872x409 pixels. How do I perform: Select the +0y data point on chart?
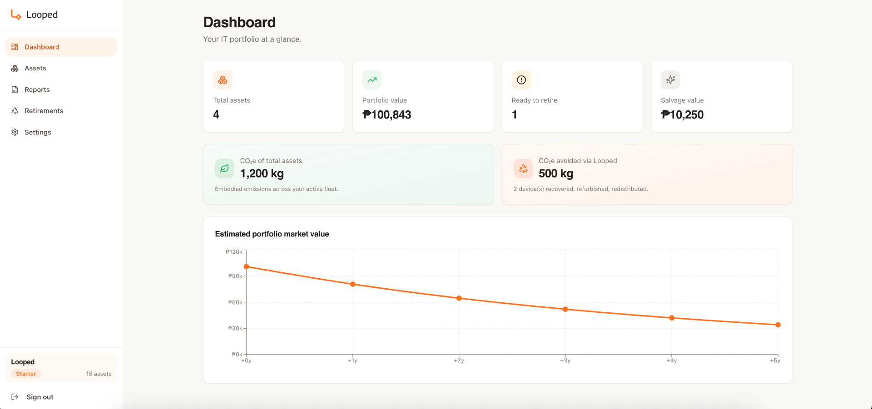coord(246,266)
